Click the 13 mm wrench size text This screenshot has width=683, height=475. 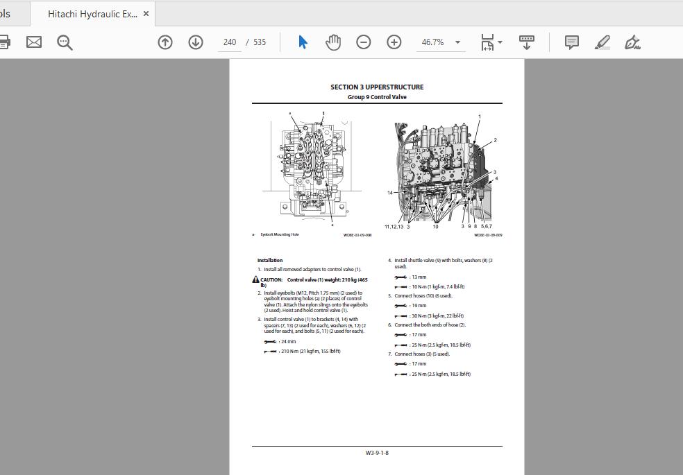click(x=419, y=277)
